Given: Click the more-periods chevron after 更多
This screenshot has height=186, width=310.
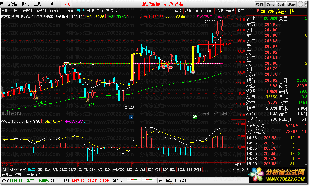Looking at the screenshot, I should pyautogui.click(x=116, y=11).
